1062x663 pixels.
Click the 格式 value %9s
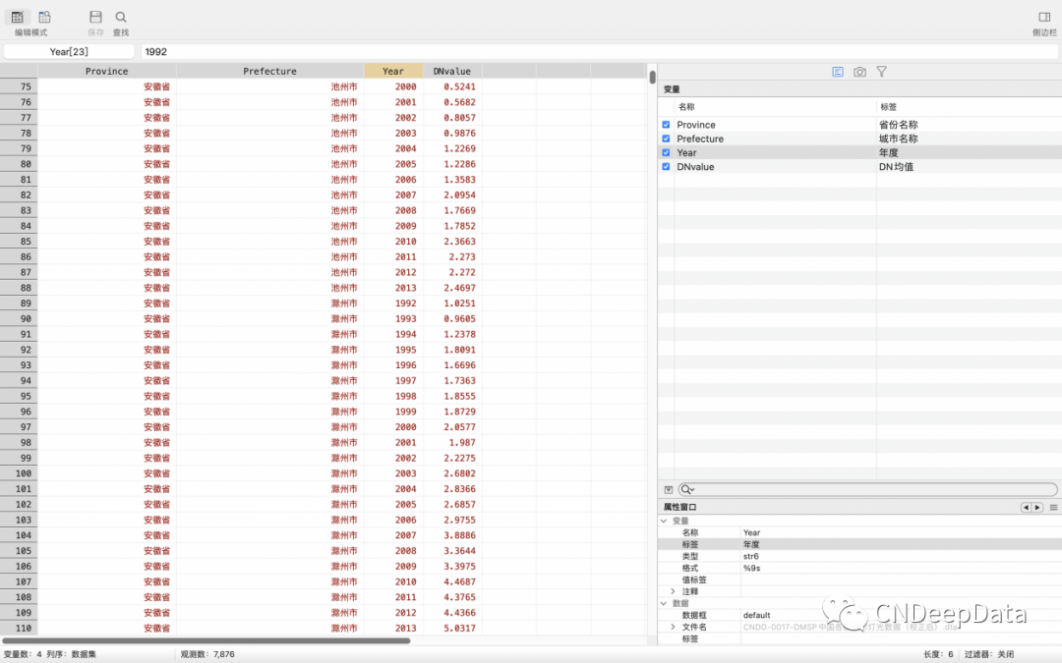[x=751, y=569]
